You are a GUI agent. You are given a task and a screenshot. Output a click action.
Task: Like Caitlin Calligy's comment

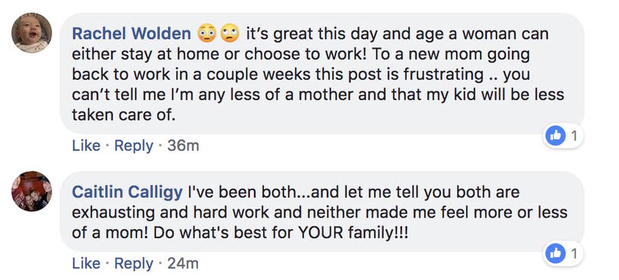[x=86, y=263]
